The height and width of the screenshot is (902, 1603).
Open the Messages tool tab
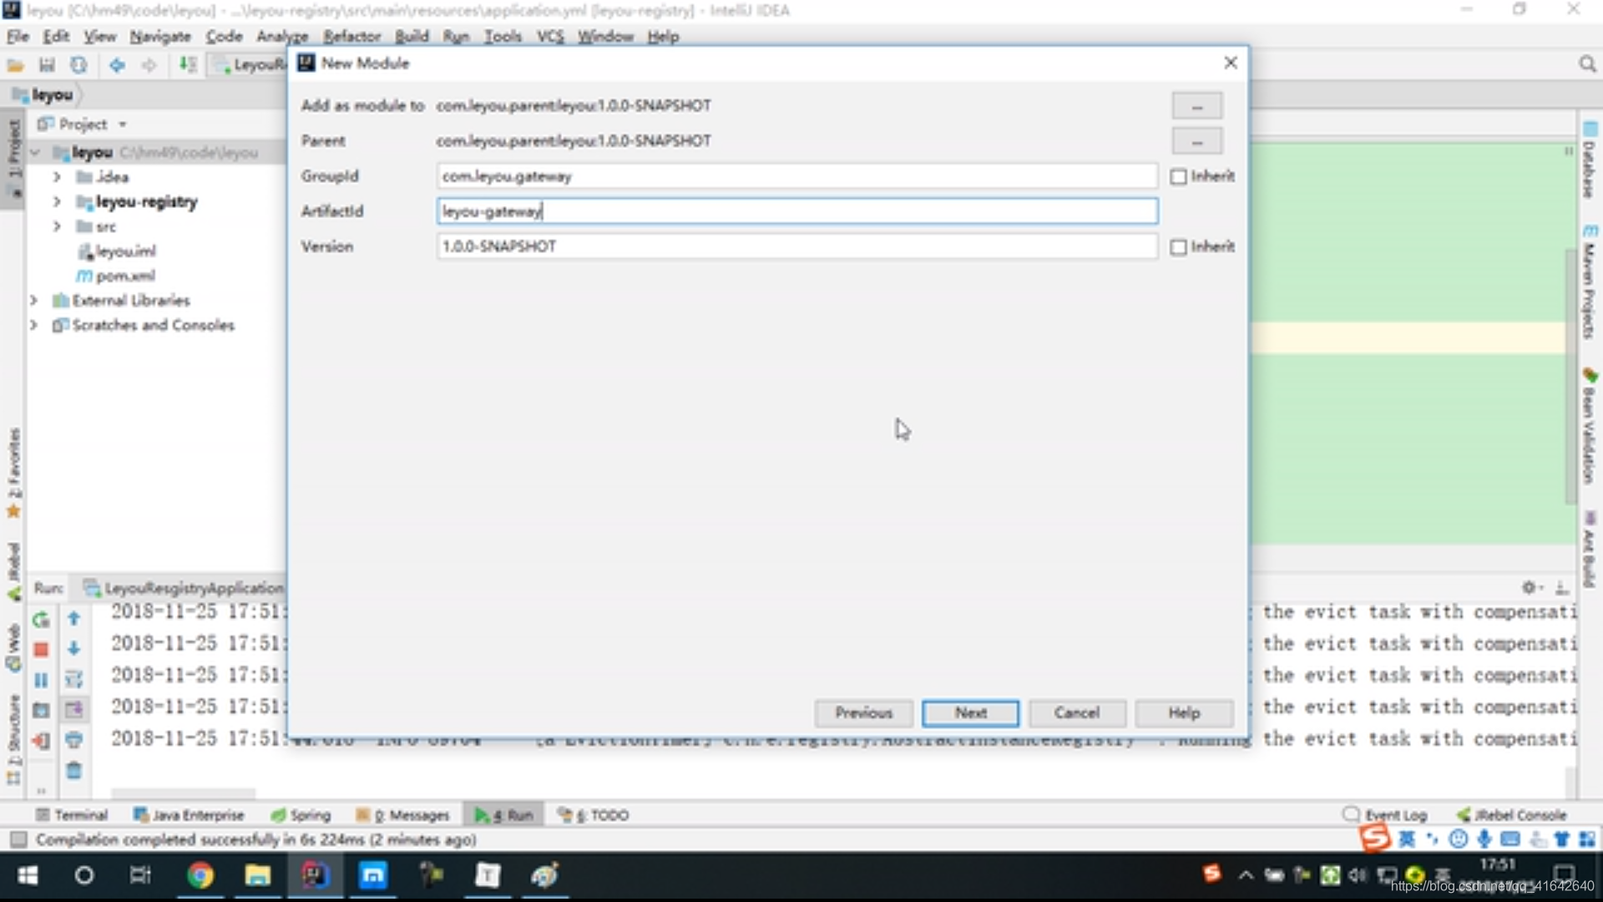click(402, 815)
